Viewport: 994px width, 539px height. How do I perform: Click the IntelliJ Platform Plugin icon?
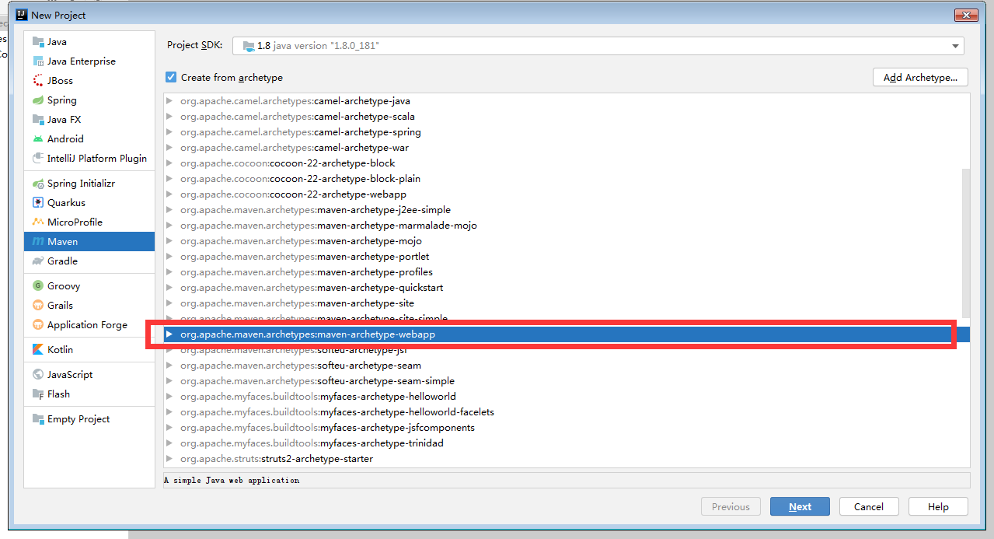point(38,159)
